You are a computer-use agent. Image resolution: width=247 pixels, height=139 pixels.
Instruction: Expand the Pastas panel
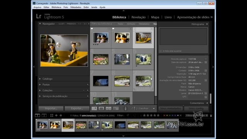(40, 85)
